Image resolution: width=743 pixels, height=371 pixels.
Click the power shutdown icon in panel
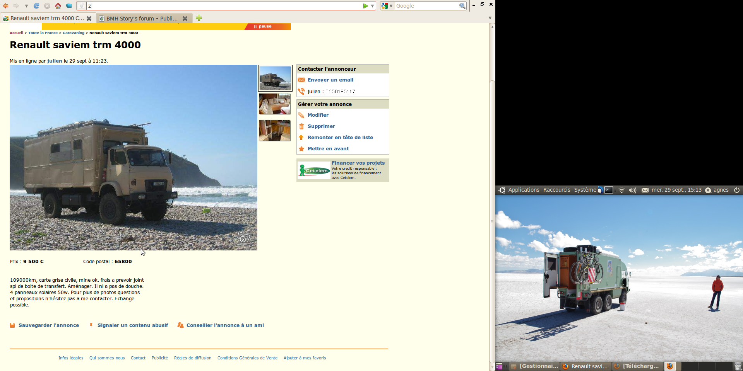[x=737, y=190]
